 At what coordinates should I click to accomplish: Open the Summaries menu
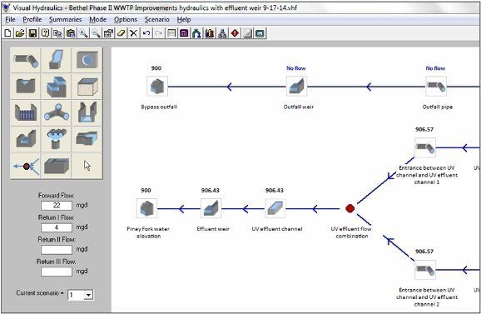(66, 19)
